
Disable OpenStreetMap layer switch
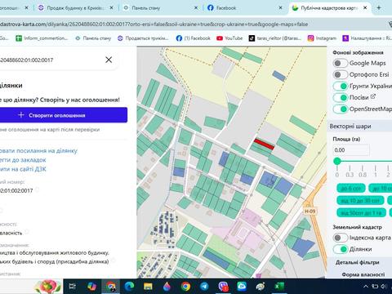click(x=341, y=109)
